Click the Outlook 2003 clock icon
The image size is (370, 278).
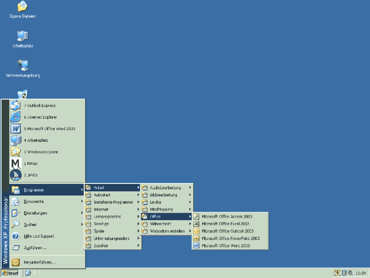tap(196, 231)
